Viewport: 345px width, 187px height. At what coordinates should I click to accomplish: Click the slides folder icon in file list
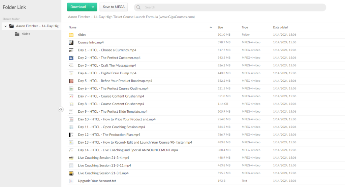pos(71,35)
